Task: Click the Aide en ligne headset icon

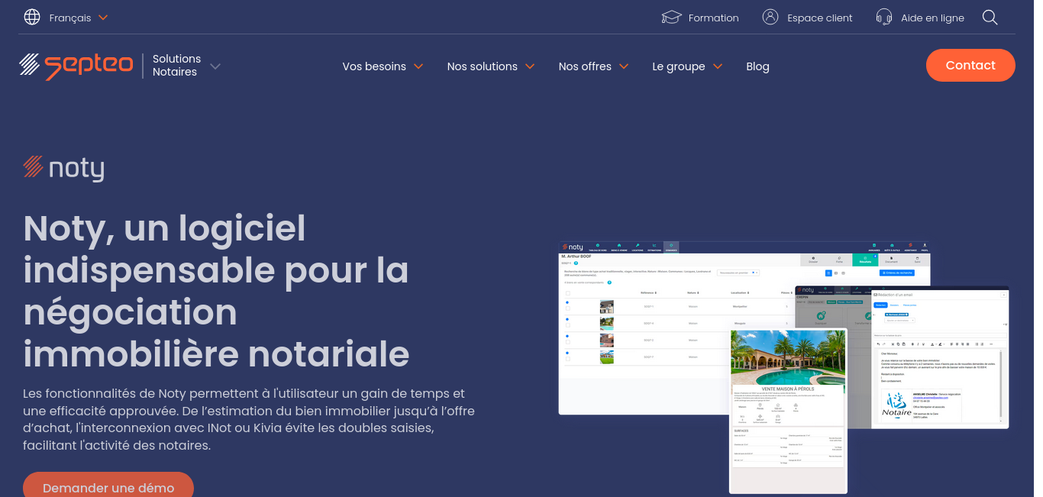Action: click(x=884, y=18)
